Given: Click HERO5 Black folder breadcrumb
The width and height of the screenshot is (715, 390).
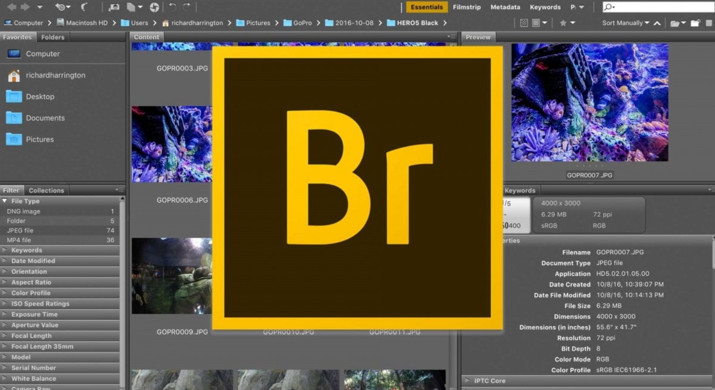Looking at the screenshot, I should click(x=412, y=23).
